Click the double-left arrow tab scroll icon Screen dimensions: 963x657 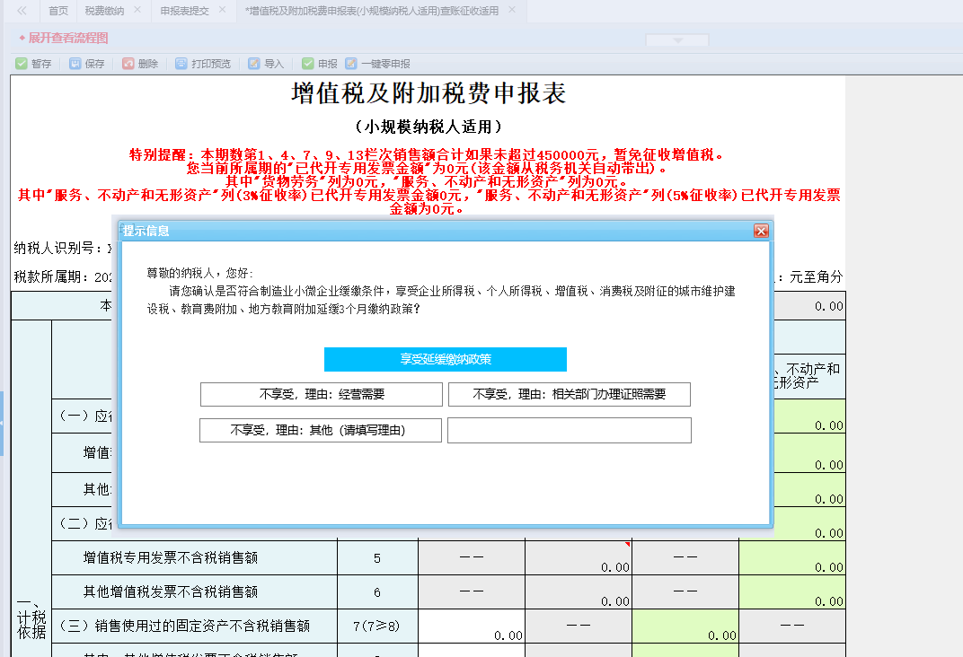(22, 11)
